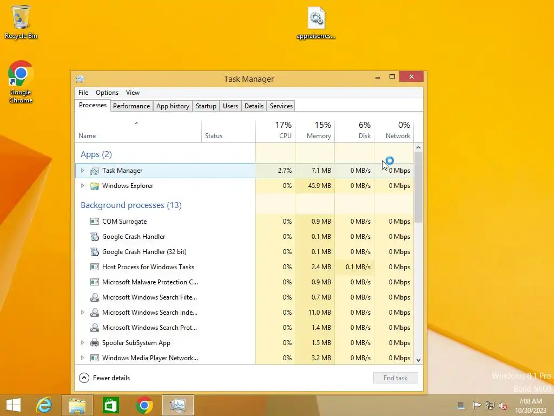Click the Microsoft Windows Search Filter icon
The image size is (554, 416).
coord(94,297)
